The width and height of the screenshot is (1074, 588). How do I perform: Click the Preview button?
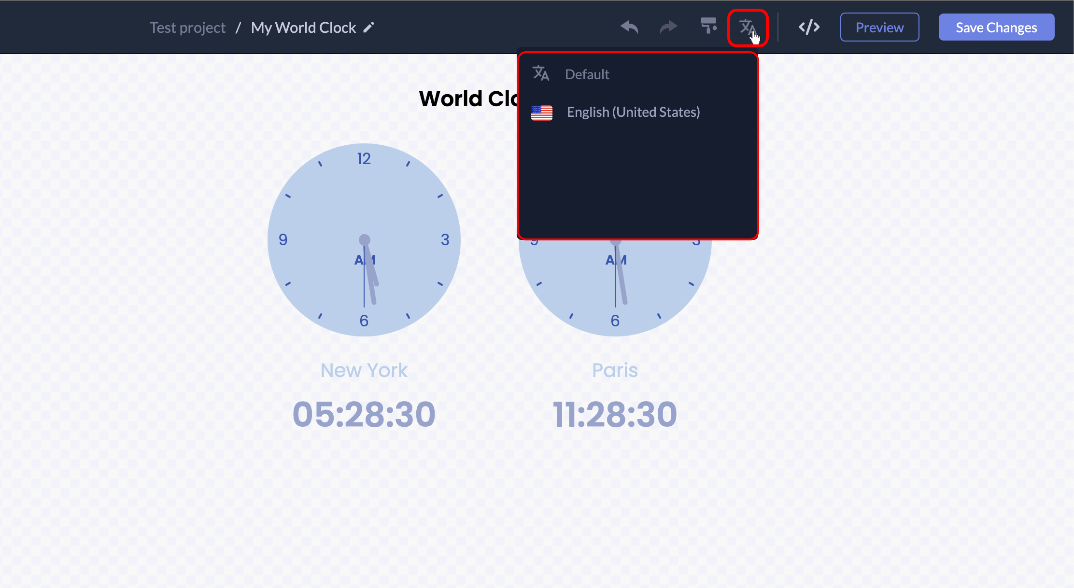(x=879, y=28)
